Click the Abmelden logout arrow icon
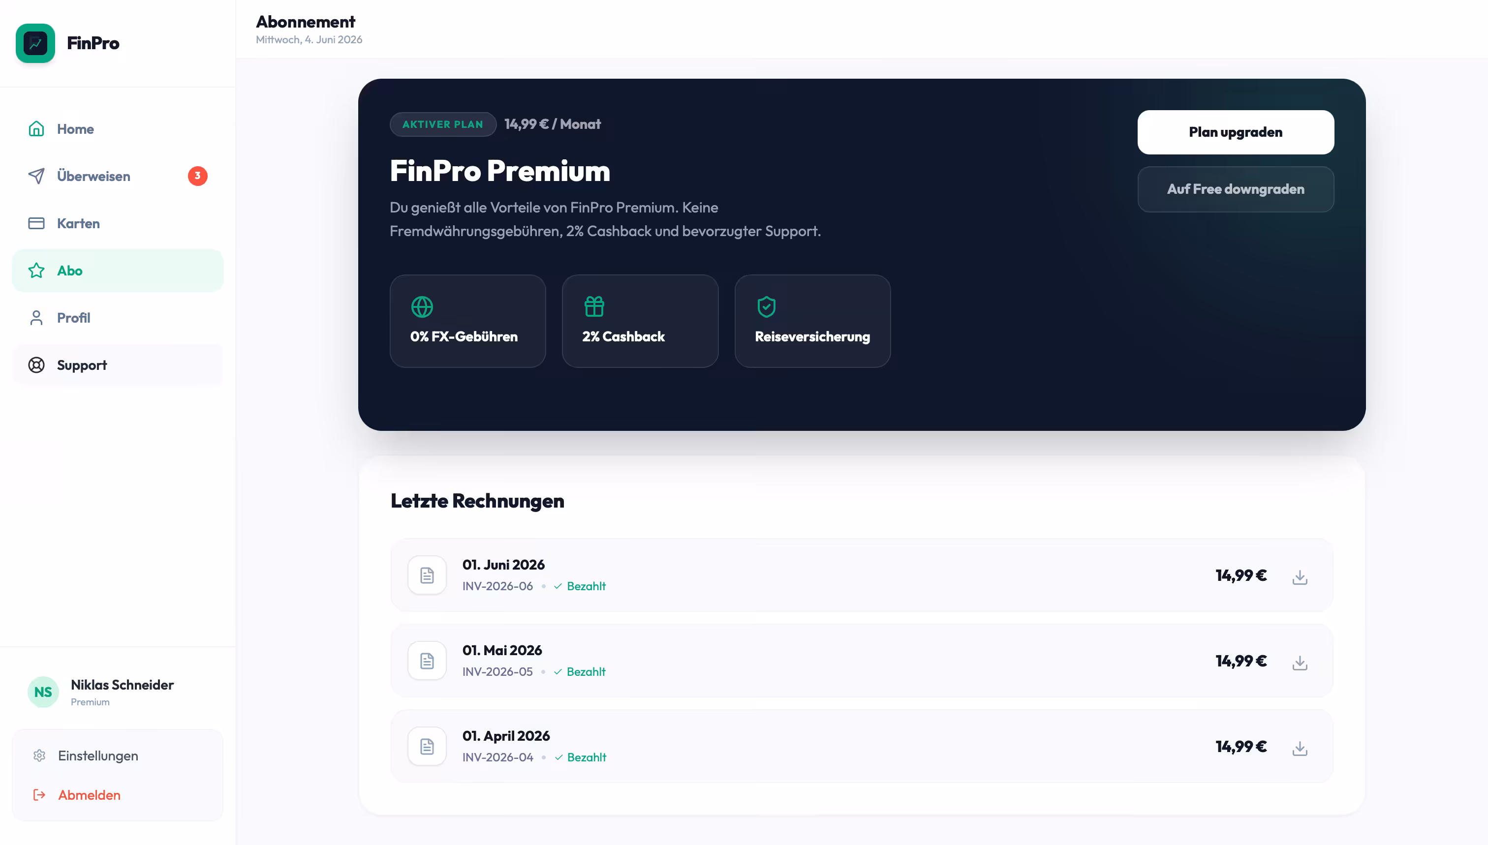This screenshot has height=845, width=1488. (x=39, y=795)
